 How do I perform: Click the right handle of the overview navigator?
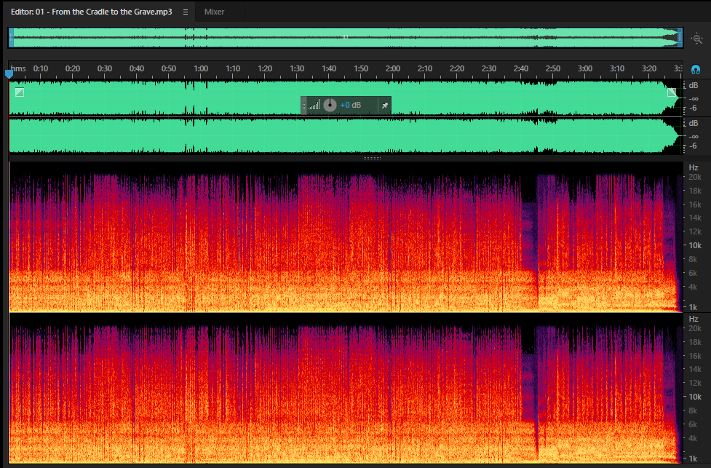coord(680,38)
